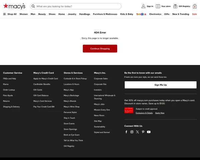Screen dimensions: 200x160
Task: Open Macy's Backstage link
Action: tap(71, 95)
